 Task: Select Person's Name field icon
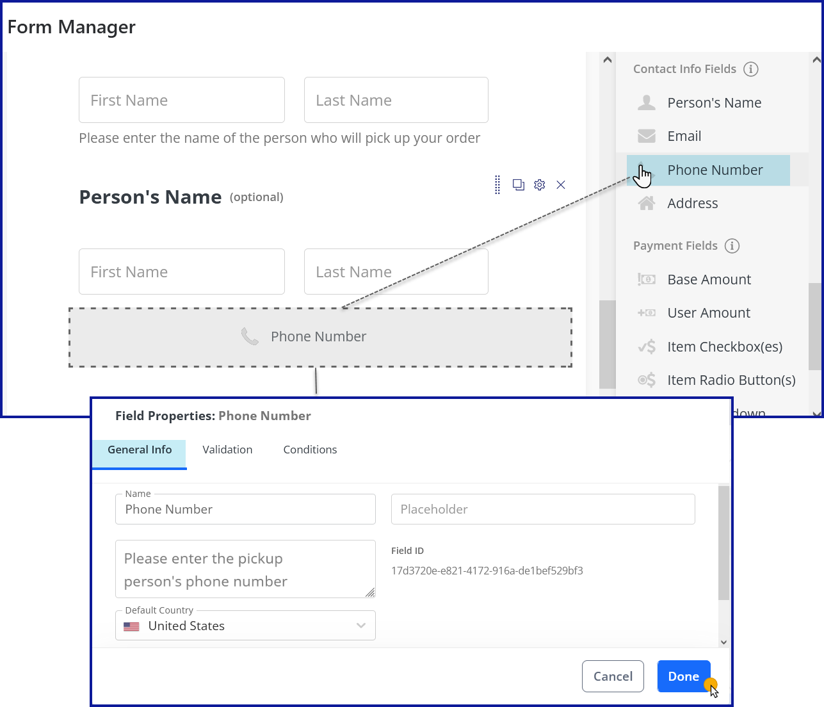click(x=647, y=103)
